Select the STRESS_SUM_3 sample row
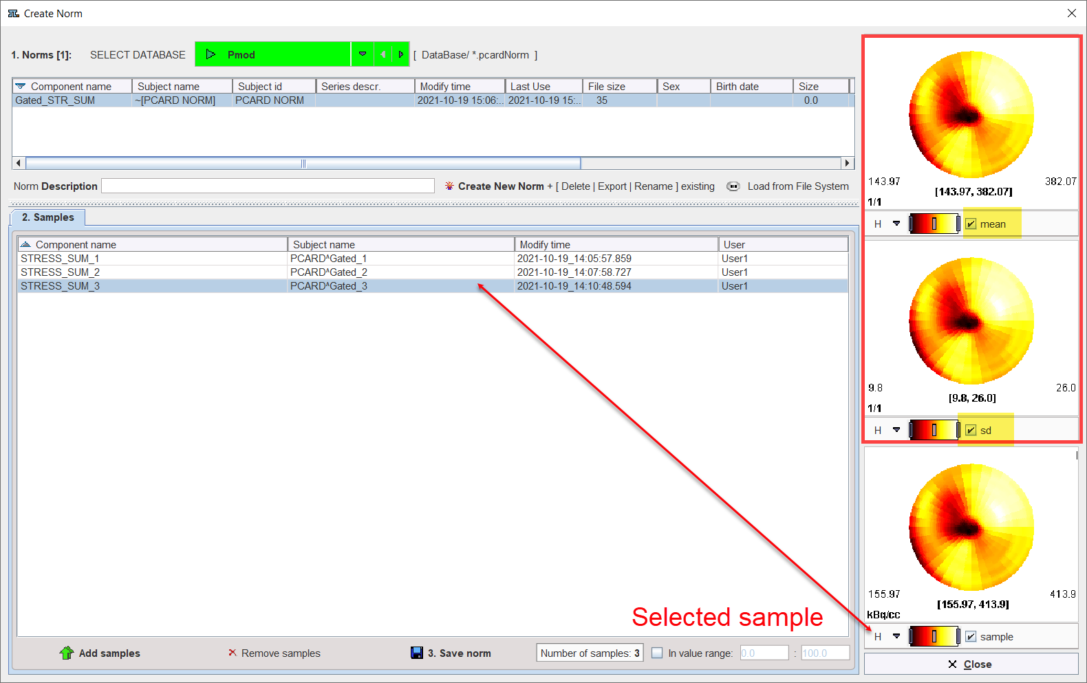Screen dimensions: 1087x683 (x=433, y=286)
